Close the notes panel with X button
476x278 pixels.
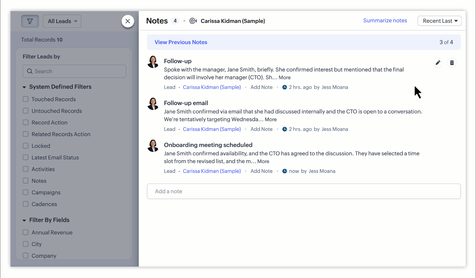(x=128, y=21)
